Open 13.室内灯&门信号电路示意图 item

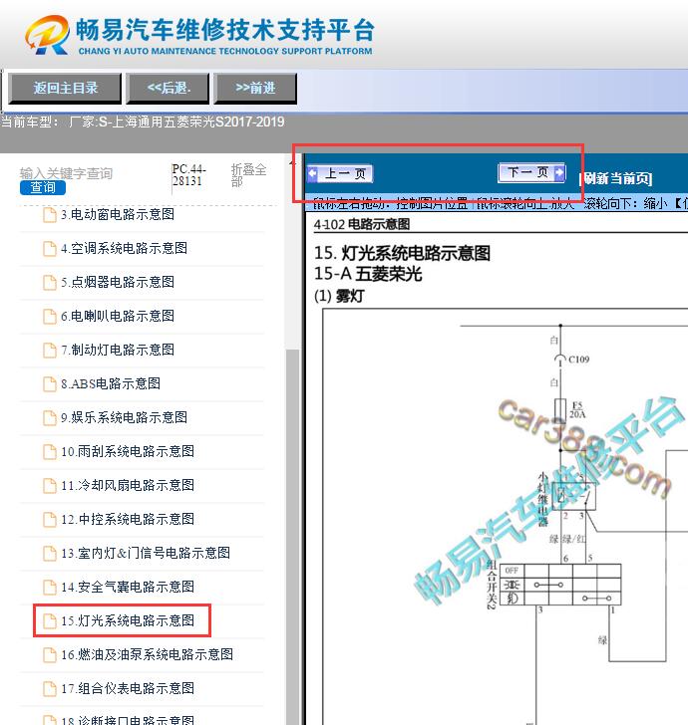pyautogui.click(x=146, y=553)
